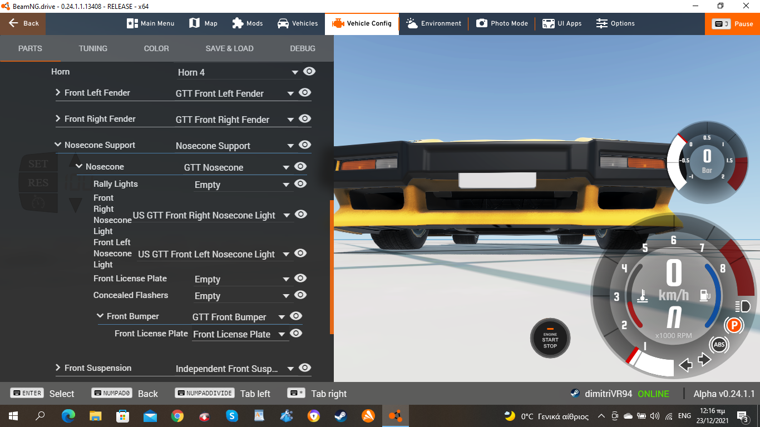Screen dimensions: 760x427
Task: Open the GTT Front Bumper dropdown
Action: pos(239,317)
